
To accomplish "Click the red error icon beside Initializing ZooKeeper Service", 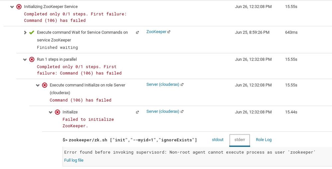I will 19,7.
